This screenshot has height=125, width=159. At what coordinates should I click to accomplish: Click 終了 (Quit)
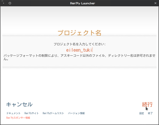(150, 113)
